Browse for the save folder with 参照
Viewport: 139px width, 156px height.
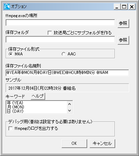click(123, 40)
